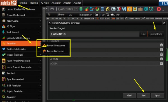
Task: Open Lisans Süreleri Ve Yenileme
Action: point(21,9)
